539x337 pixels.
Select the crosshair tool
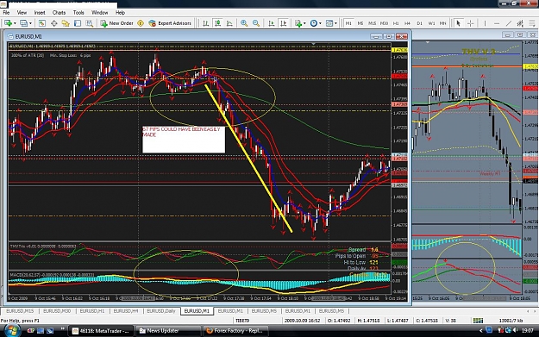pyautogui.click(x=470, y=23)
